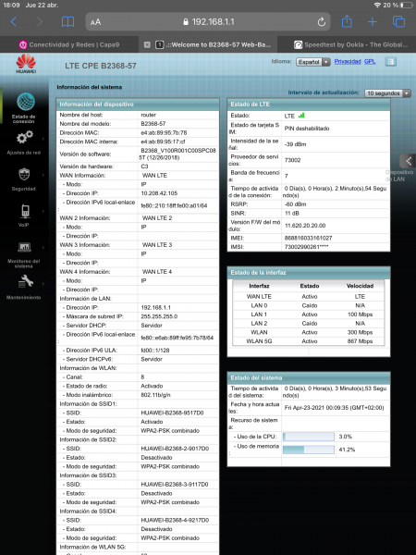Add a new tab with the plus icon
The image size is (416, 555).
[x=373, y=22]
